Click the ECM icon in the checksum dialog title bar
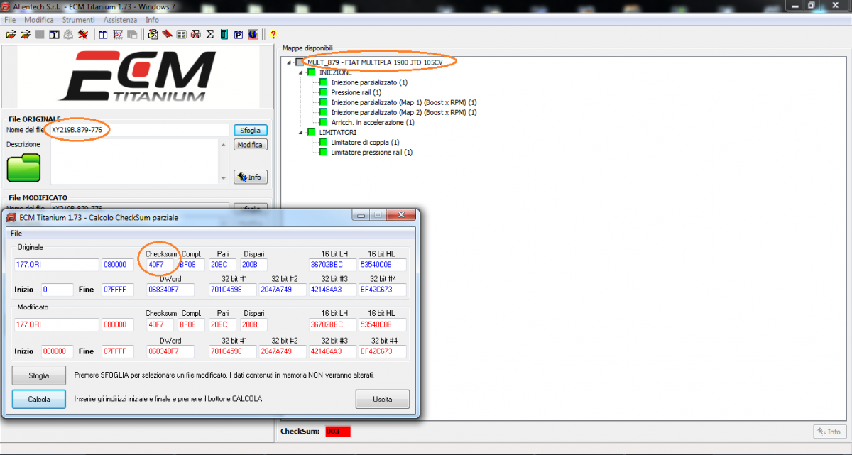 tap(11, 216)
